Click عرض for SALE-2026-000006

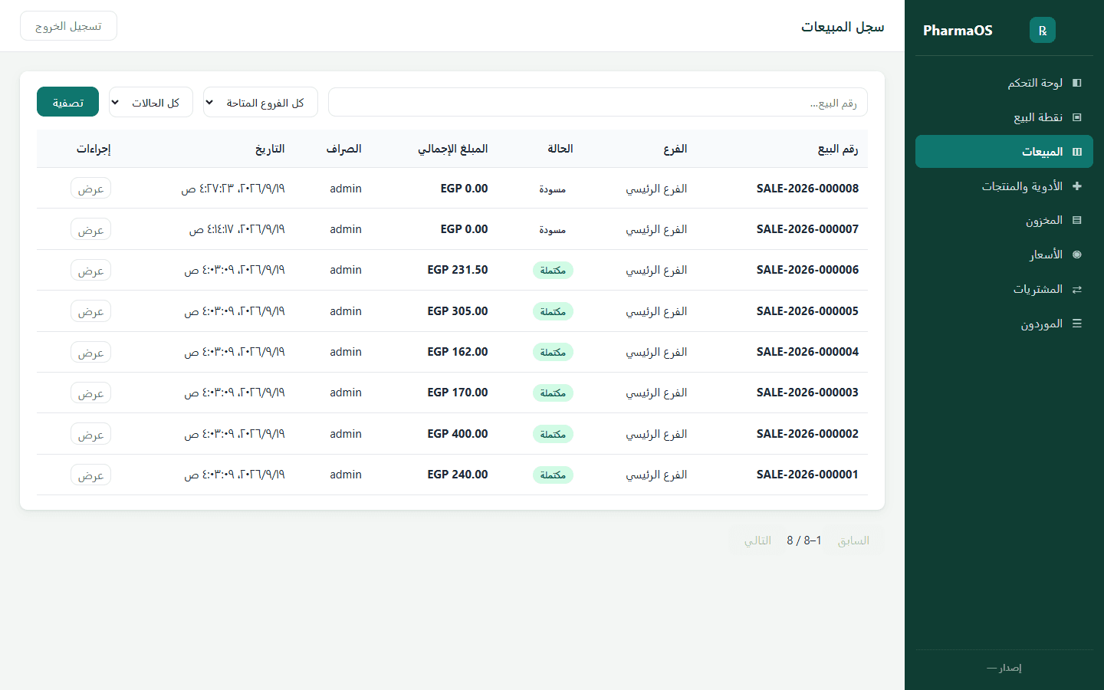(90, 270)
